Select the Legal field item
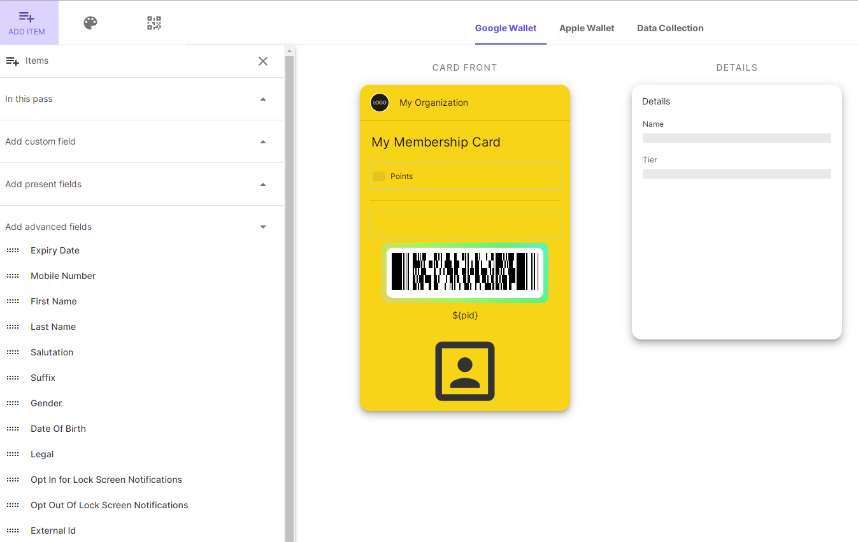 [42, 454]
